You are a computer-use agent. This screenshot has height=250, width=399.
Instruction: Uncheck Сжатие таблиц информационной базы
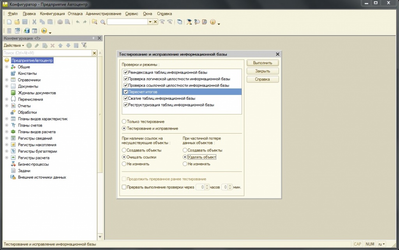tap(126, 98)
